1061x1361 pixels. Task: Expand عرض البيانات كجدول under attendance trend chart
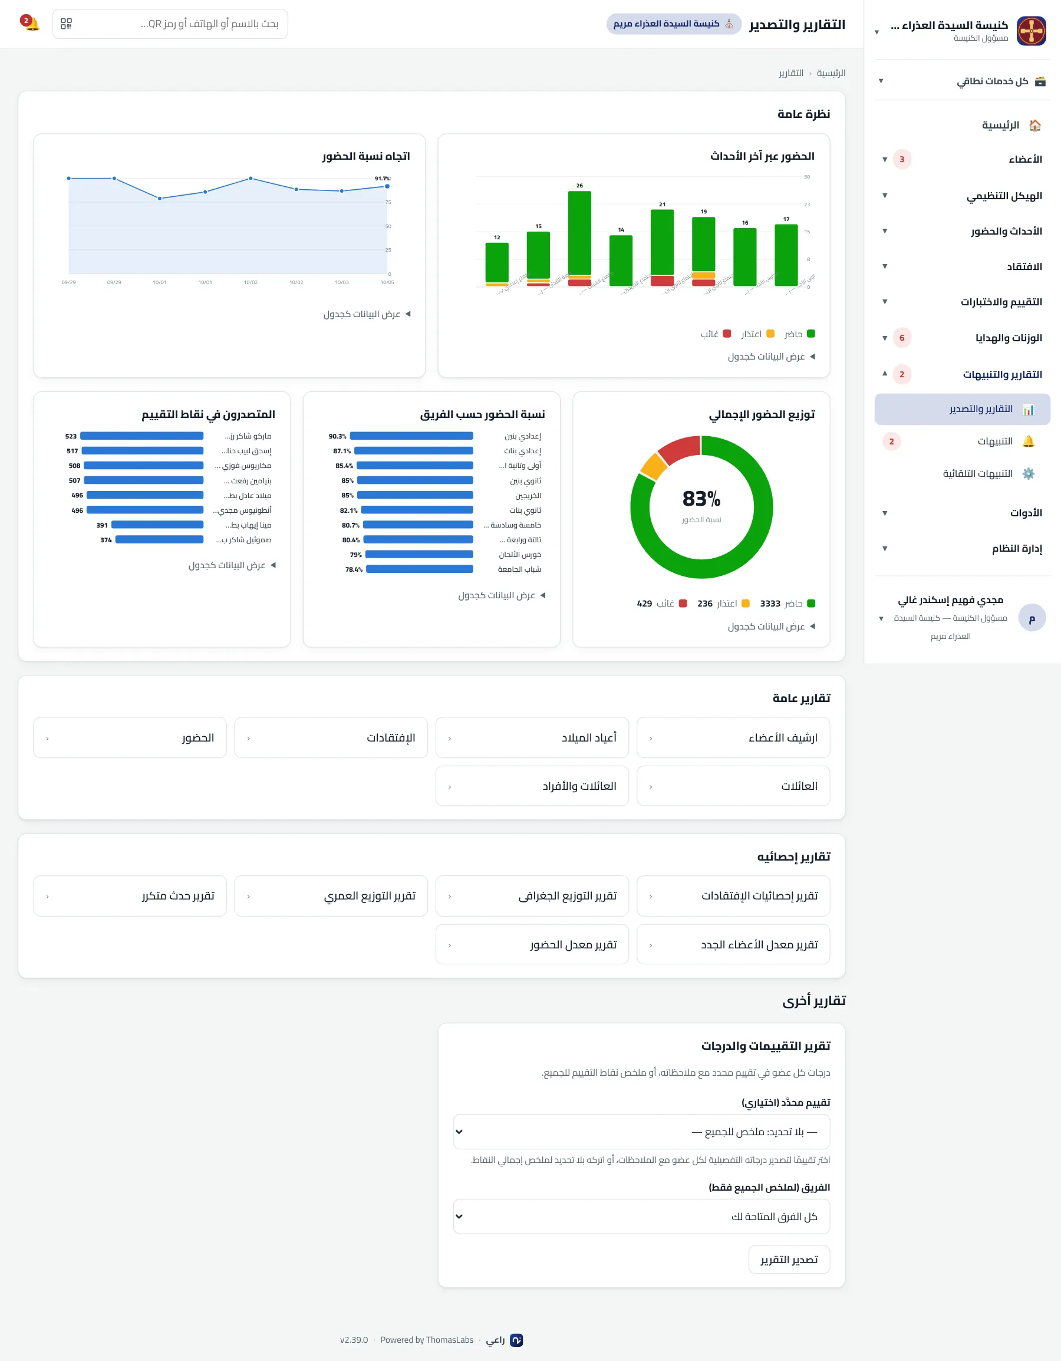(367, 314)
